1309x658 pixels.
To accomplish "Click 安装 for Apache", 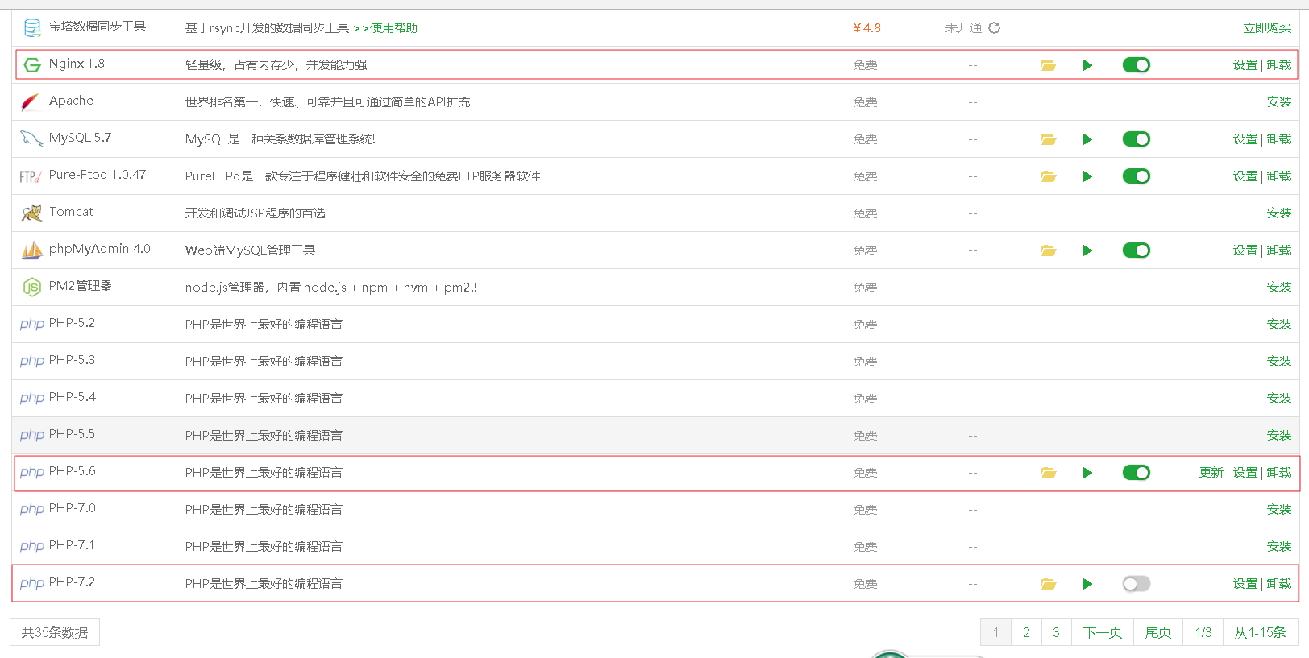I will pos(1279,102).
